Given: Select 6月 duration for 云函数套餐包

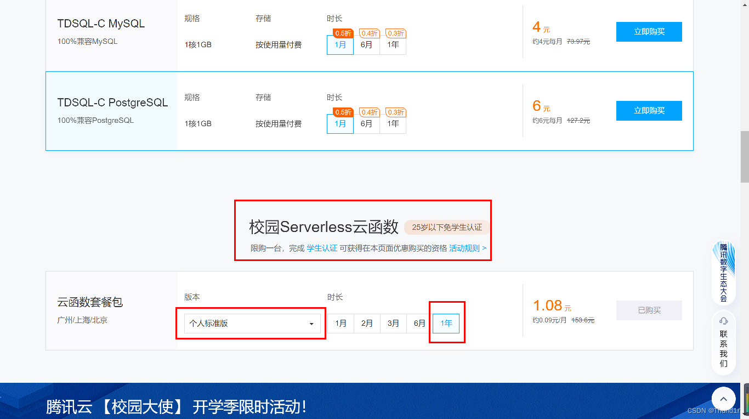Looking at the screenshot, I should coord(419,324).
